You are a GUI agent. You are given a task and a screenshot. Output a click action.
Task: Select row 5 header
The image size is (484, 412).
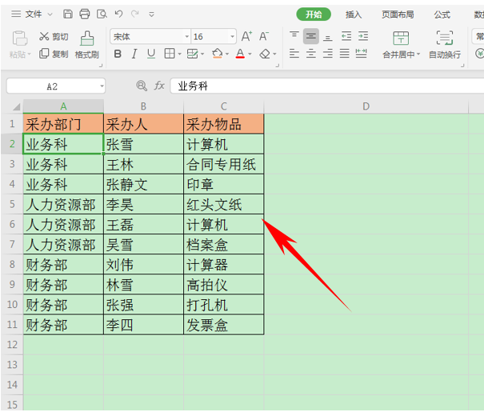[12, 204]
